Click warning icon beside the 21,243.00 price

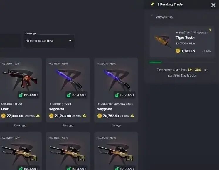84,115
